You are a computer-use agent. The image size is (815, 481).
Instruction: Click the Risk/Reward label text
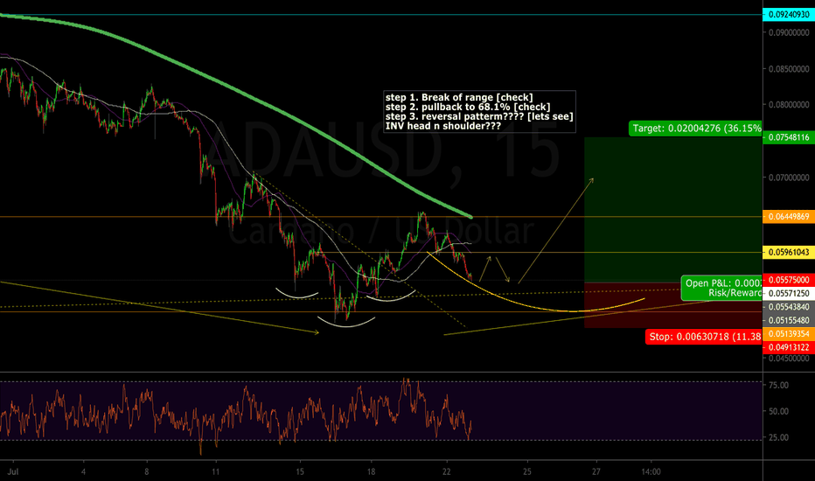coord(735,293)
